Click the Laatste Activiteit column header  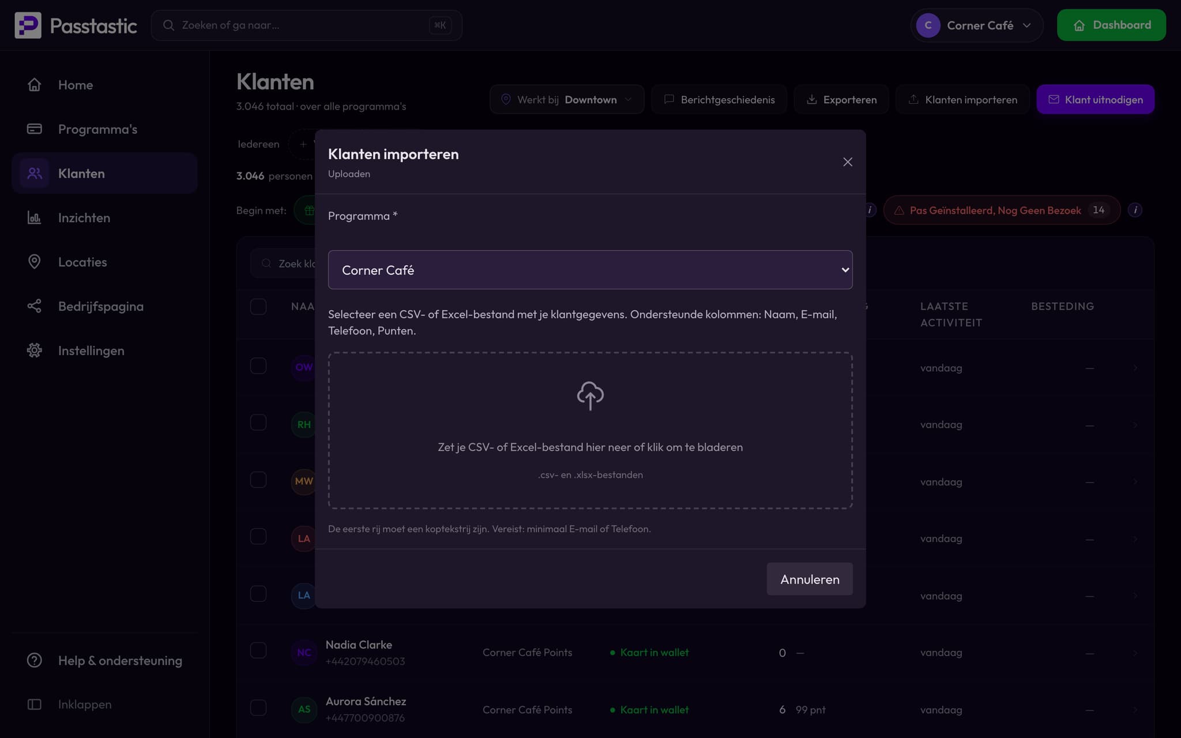click(951, 314)
